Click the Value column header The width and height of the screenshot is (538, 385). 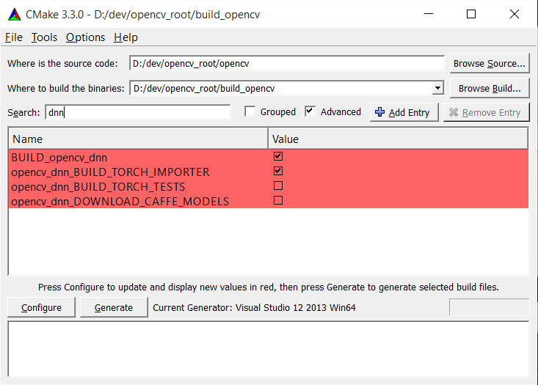398,139
